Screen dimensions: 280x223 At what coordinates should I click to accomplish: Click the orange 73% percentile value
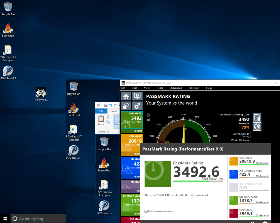(x=246, y=127)
